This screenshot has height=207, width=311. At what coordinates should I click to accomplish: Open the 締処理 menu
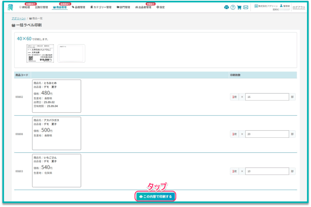point(24,7)
